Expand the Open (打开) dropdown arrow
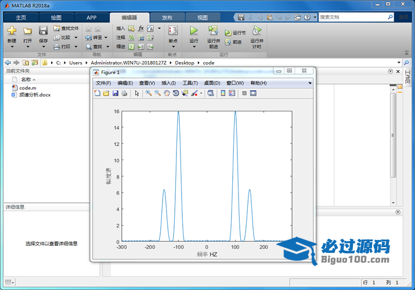Viewport: 415px width, 290px height. click(x=27, y=47)
